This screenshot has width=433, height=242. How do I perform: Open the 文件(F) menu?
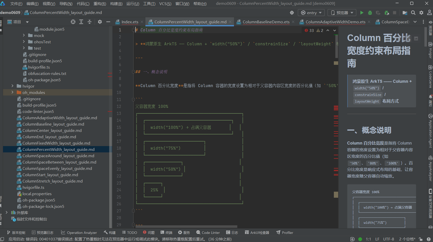[x=16, y=4]
